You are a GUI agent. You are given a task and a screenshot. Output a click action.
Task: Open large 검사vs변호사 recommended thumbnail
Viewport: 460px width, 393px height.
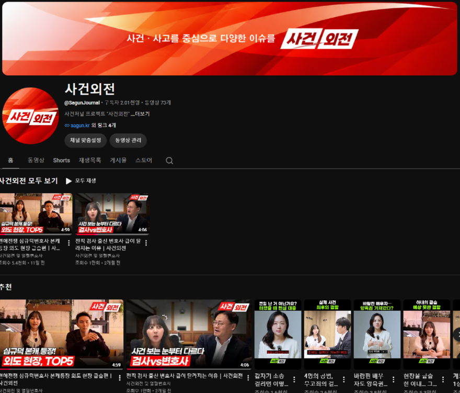click(189, 334)
